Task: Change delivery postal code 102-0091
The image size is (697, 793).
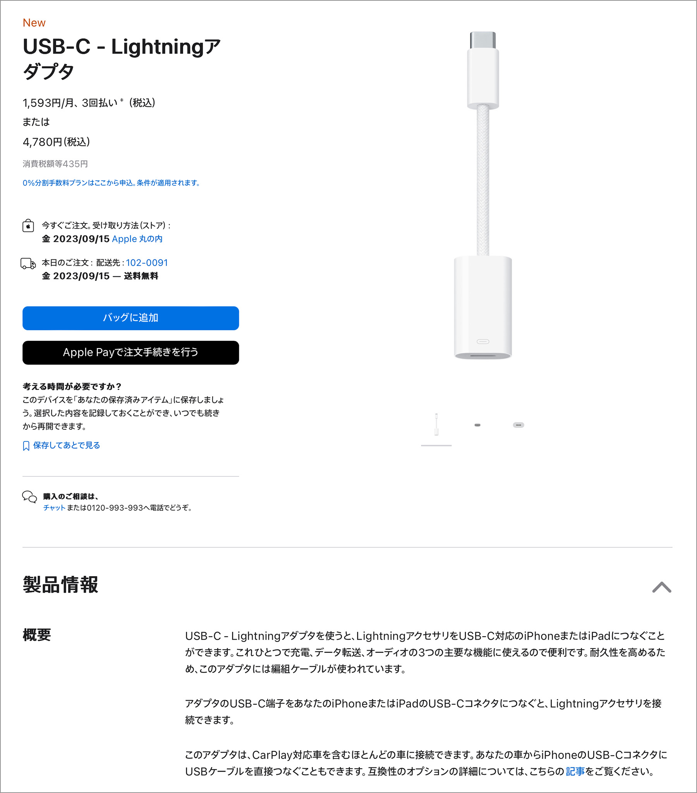Action: pos(147,263)
